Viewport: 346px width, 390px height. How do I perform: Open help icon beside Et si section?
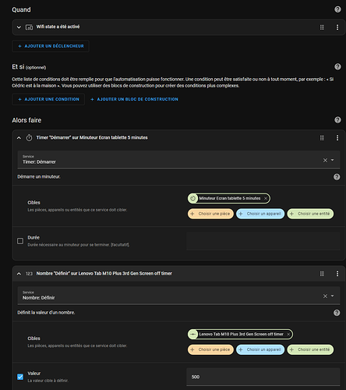tap(337, 66)
